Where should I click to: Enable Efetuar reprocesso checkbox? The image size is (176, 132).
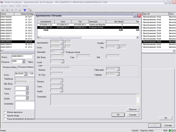5,112
